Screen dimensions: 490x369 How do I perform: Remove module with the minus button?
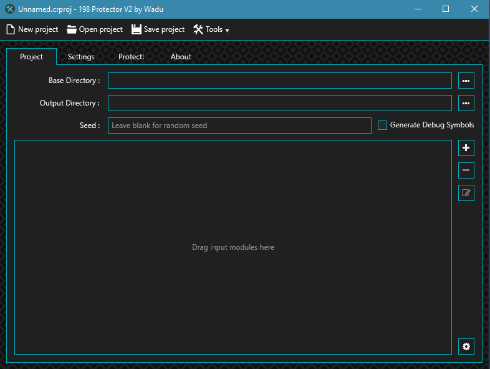tap(466, 170)
